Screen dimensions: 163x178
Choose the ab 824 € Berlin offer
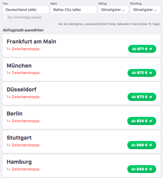coord(142,121)
